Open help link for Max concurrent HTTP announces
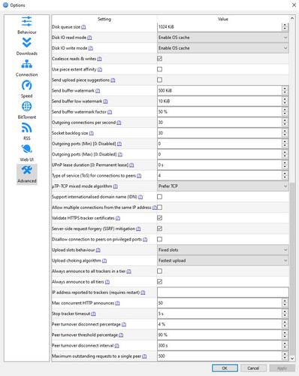The width and height of the screenshot is (299, 376). point(117,303)
